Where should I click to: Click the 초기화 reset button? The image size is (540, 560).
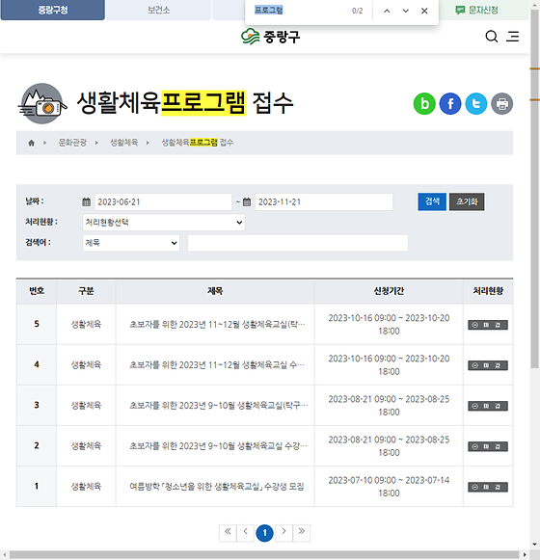467,201
